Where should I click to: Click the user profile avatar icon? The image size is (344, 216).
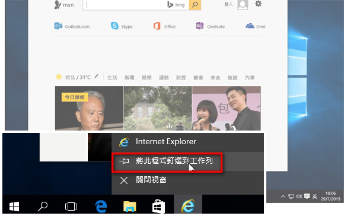[x=243, y=5]
